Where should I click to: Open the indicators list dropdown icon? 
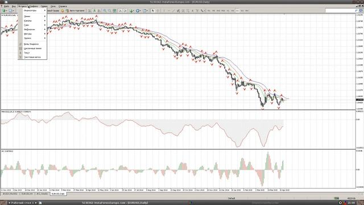[x=131, y=10]
